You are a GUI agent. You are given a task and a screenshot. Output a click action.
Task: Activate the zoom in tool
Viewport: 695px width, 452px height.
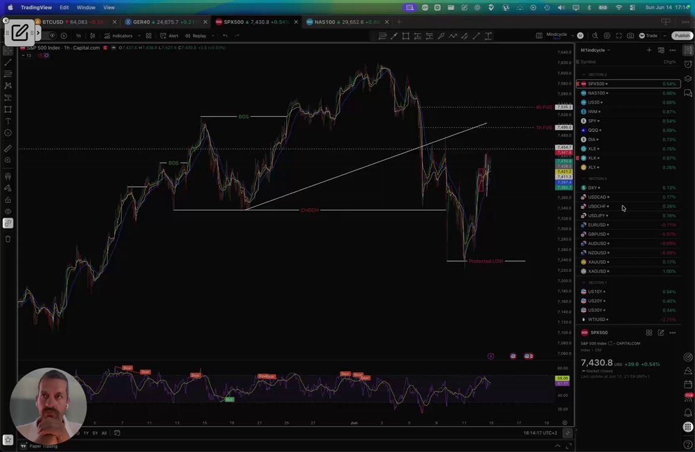click(8, 160)
